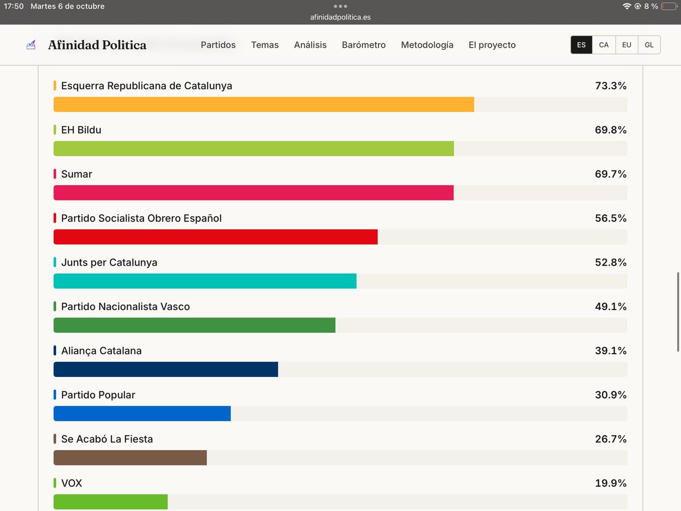681x511 pixels.
Task: Click the EH Bildu green bar
Action: point(254,149)
